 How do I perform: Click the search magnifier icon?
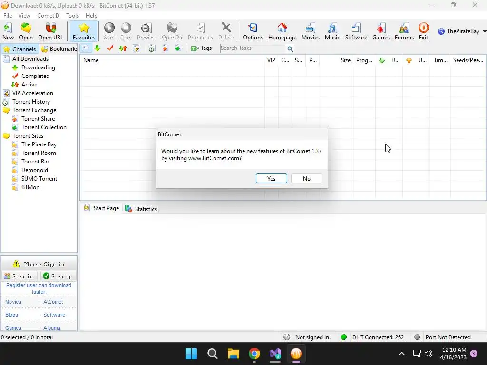click(290, 49)
